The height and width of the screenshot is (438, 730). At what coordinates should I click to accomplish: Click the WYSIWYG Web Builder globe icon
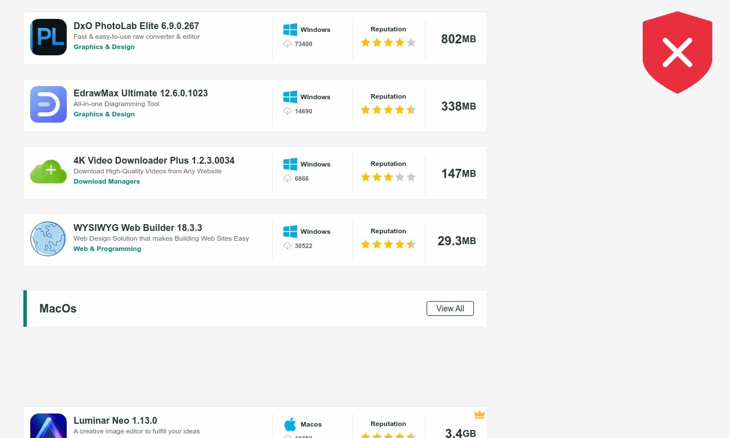click(48, 239)
